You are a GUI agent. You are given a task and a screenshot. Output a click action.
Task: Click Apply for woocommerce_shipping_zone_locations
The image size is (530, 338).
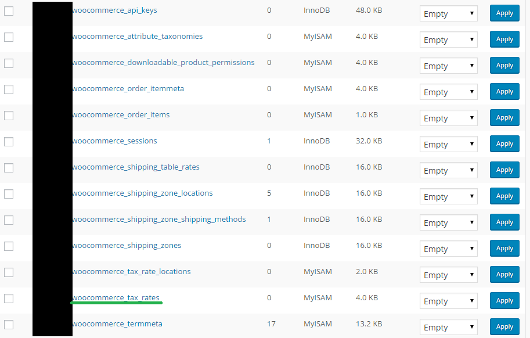coord(504,196)
